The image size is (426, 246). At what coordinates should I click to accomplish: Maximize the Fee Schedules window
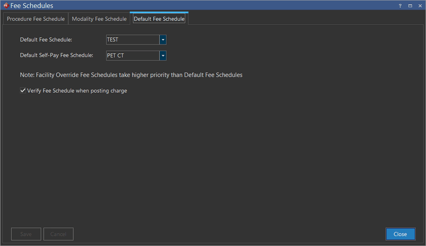410,6
